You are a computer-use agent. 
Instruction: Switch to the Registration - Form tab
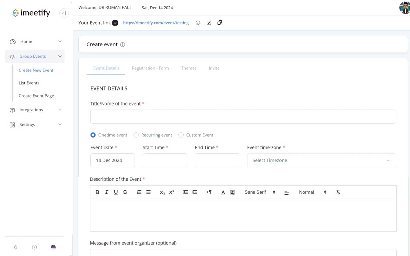pos(150,68)
